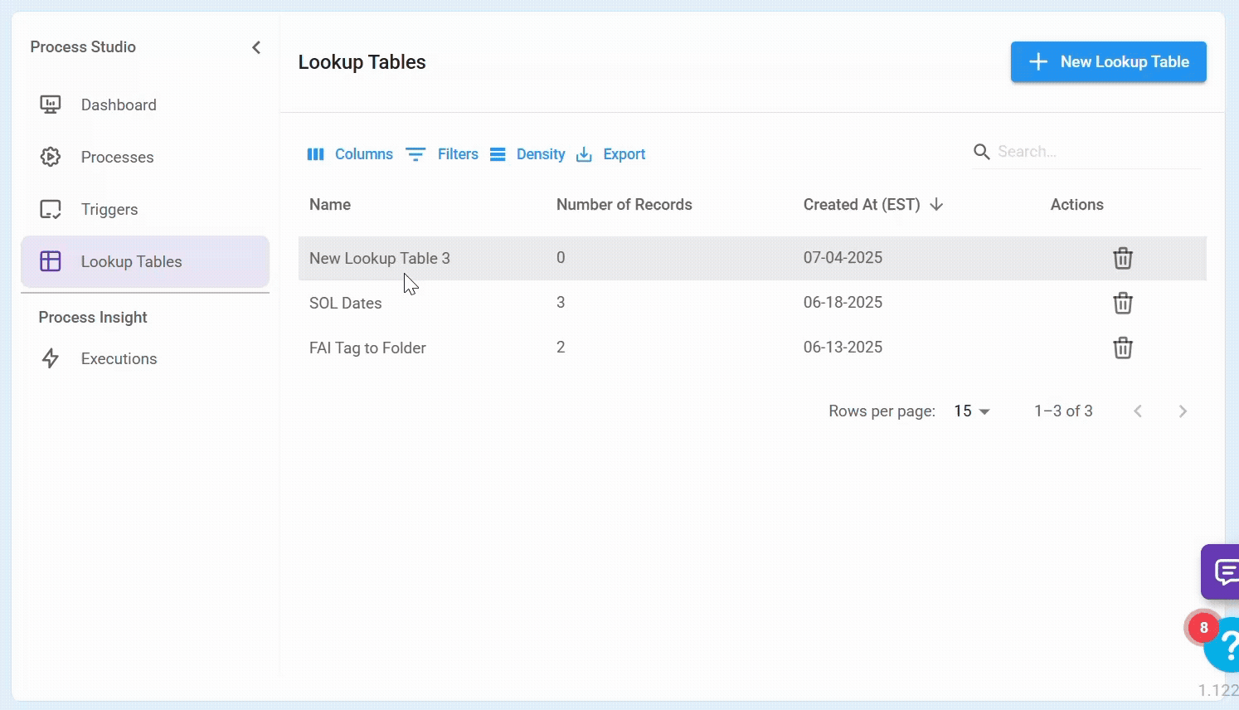
Task: Toggle the Created At sort arrow
Action: [936, 204]
